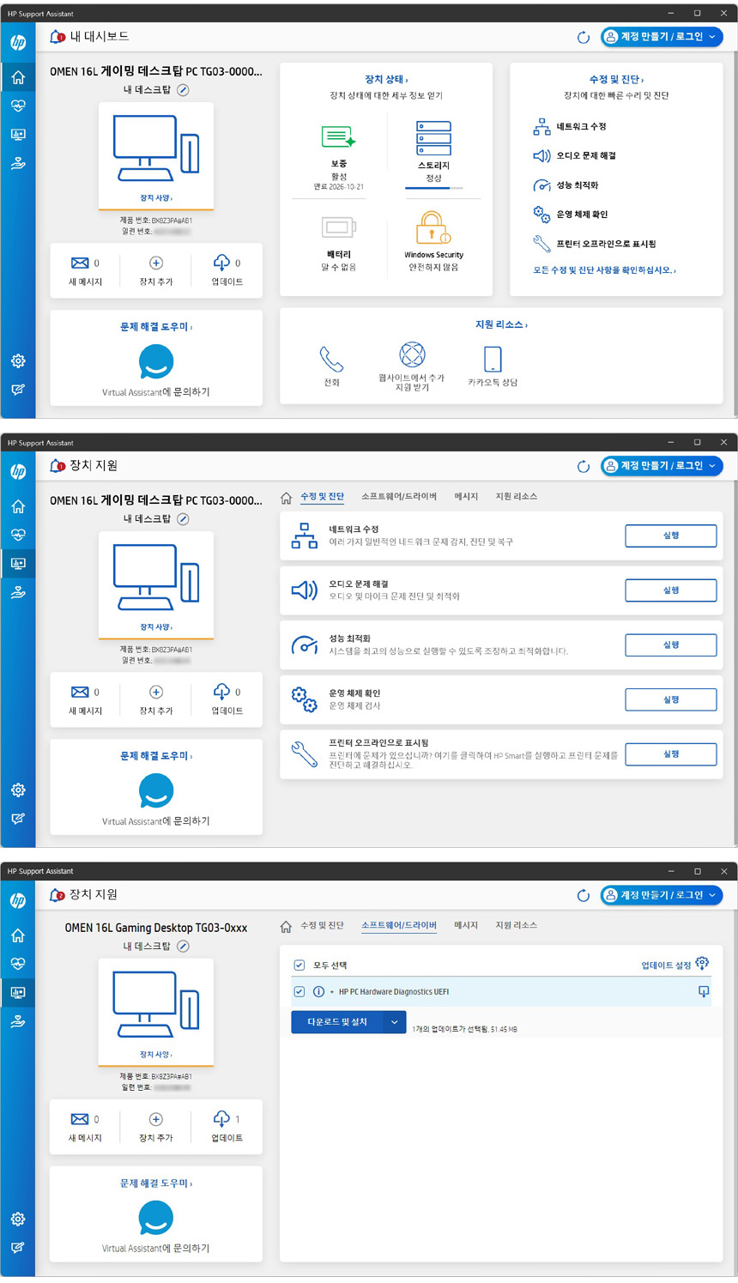The height and width of the screenshot is (1283, 738).
Task: Click the info icon beside HP PC Hardware Diagnostics
Action: click(318, 992)
